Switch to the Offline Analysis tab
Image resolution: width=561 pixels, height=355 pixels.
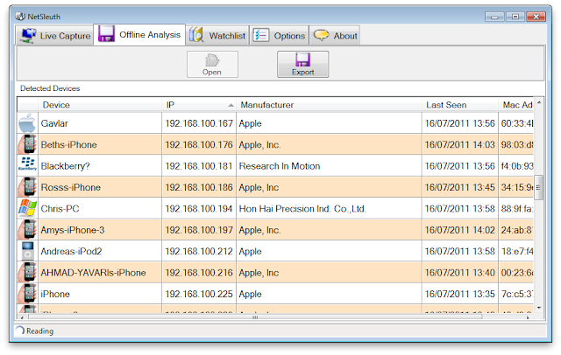pos(139,35)
